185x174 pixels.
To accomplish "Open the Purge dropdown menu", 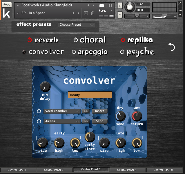I will click(106, 11).
